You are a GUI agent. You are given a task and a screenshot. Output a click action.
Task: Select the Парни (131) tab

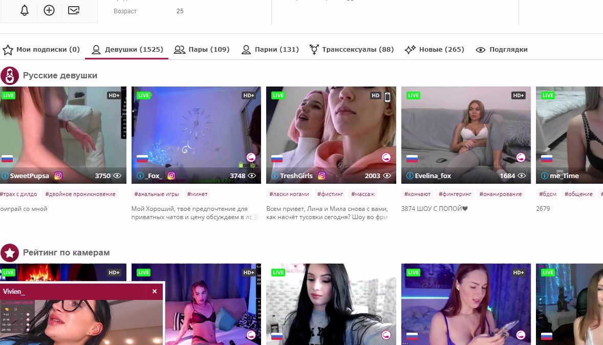(x=270, y=50)
